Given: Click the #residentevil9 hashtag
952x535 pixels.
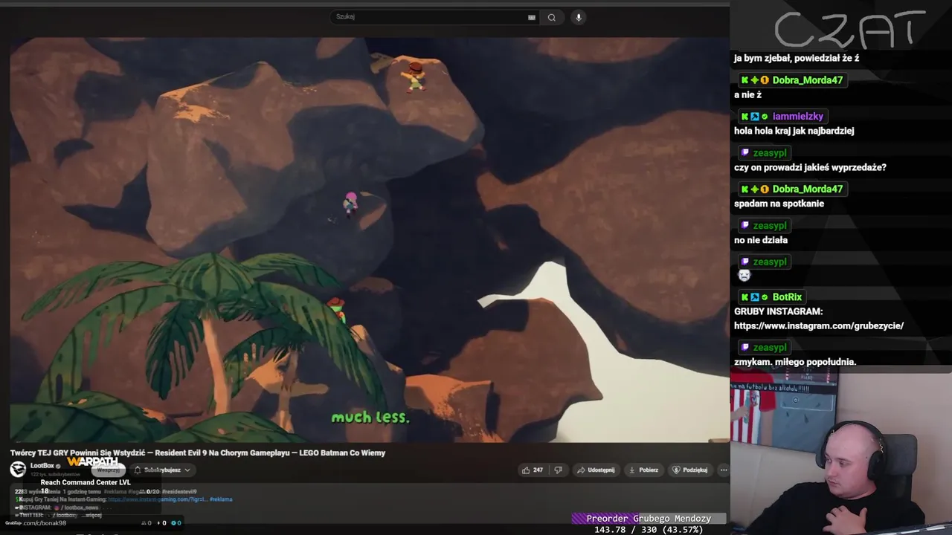Looking at the screenshot, I should click(179, 492).
